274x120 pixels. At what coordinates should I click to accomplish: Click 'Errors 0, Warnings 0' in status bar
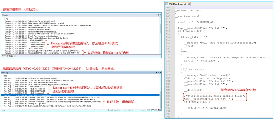(115, 110)
